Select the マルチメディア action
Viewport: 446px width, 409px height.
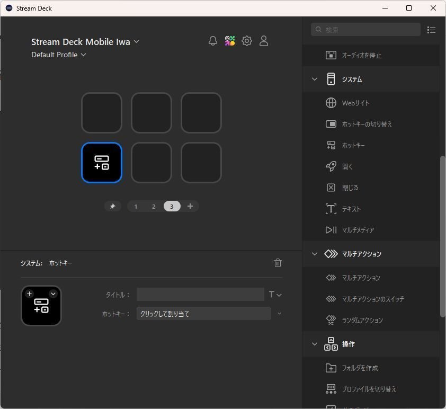[371, 230]
